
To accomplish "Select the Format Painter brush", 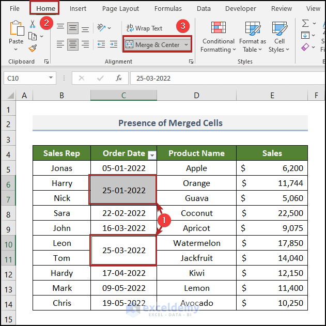I will [33, 48].
